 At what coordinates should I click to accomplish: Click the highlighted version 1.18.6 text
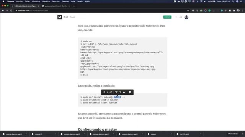tap(118, 97)
